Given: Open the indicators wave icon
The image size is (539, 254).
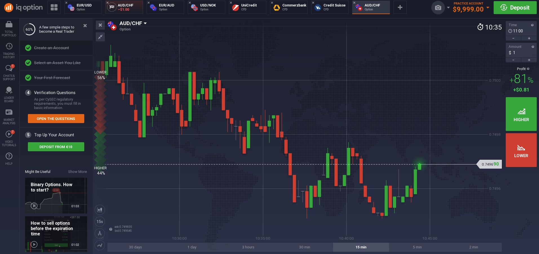Looking at the screenshot, I should [x=100, y=245].
